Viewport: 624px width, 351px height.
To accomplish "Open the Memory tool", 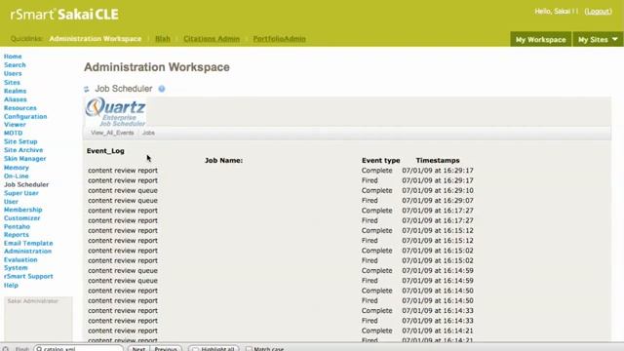I will pos(17,168).
